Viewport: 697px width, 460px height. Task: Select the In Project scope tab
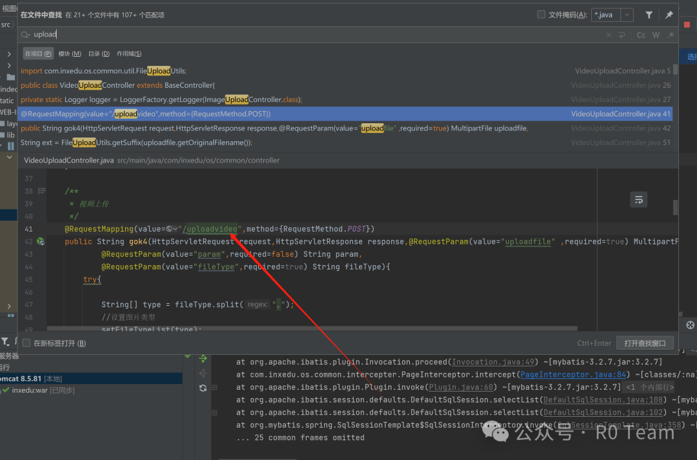pos(38,54)
